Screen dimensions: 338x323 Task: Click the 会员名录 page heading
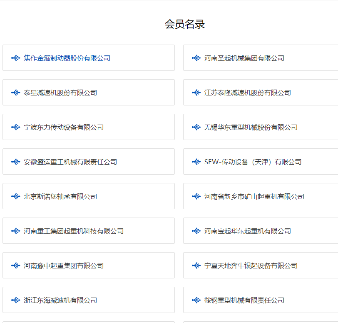click(x=185, y=24)
